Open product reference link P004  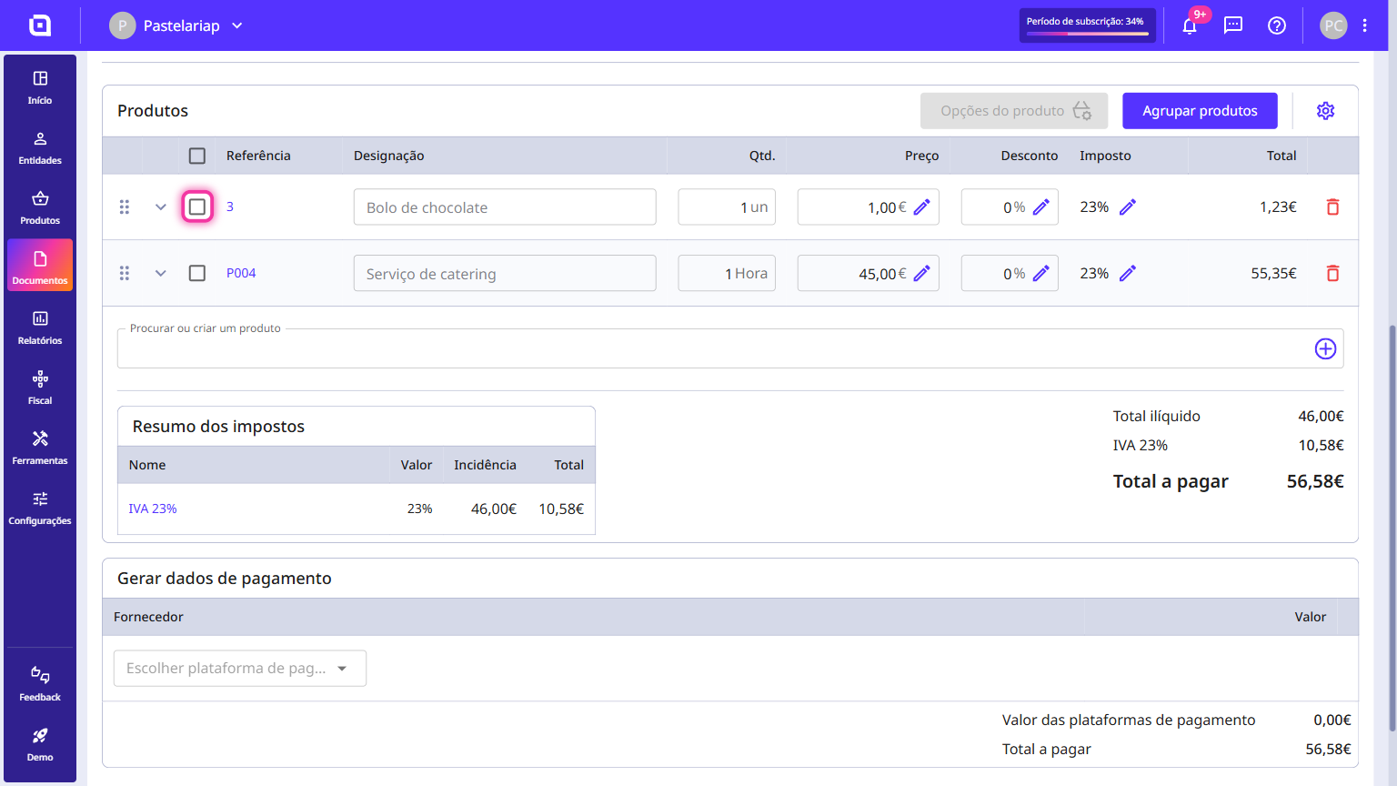[241, 273]
